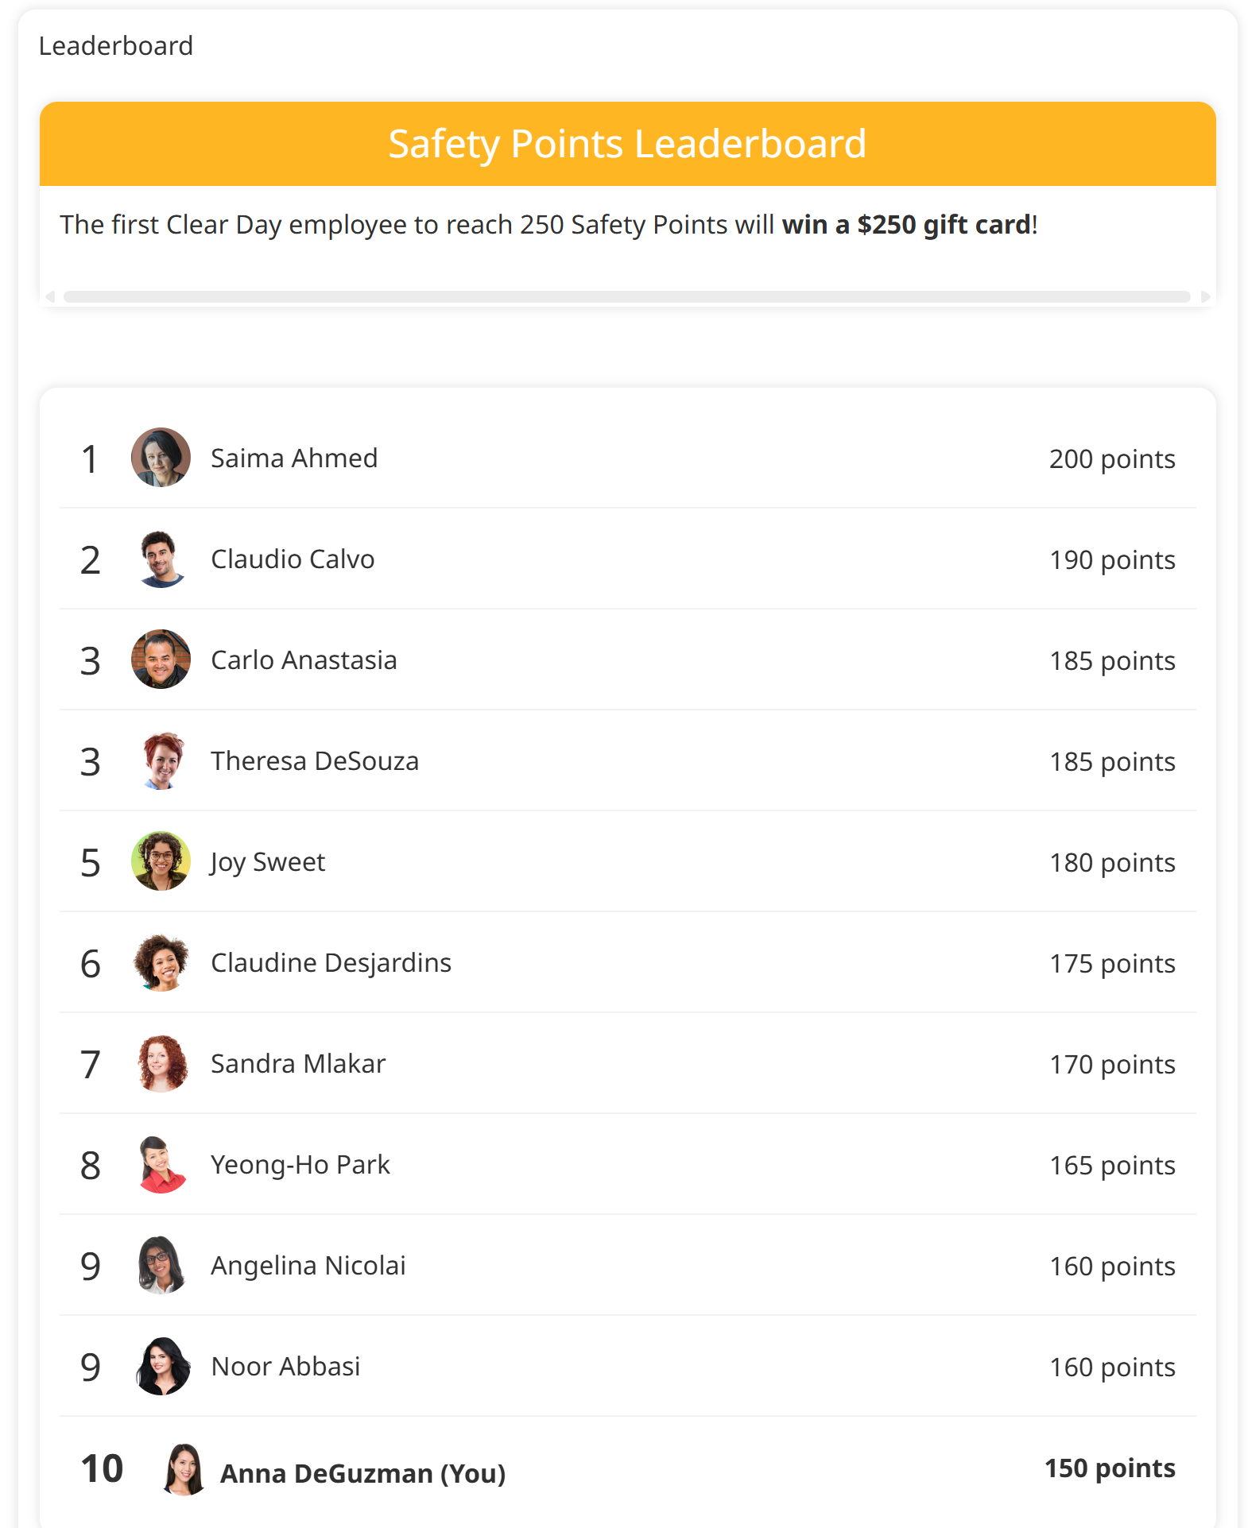This screenshot has height=1528, width=1248.
Task: Click the left scroll arrow in banner
Action: pyautogui.click(x=50, y=296)
